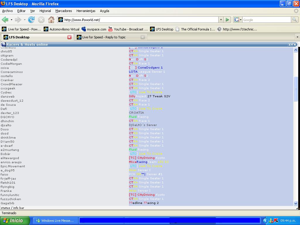Go forward with the Forward arrow

tap(18, 20)
